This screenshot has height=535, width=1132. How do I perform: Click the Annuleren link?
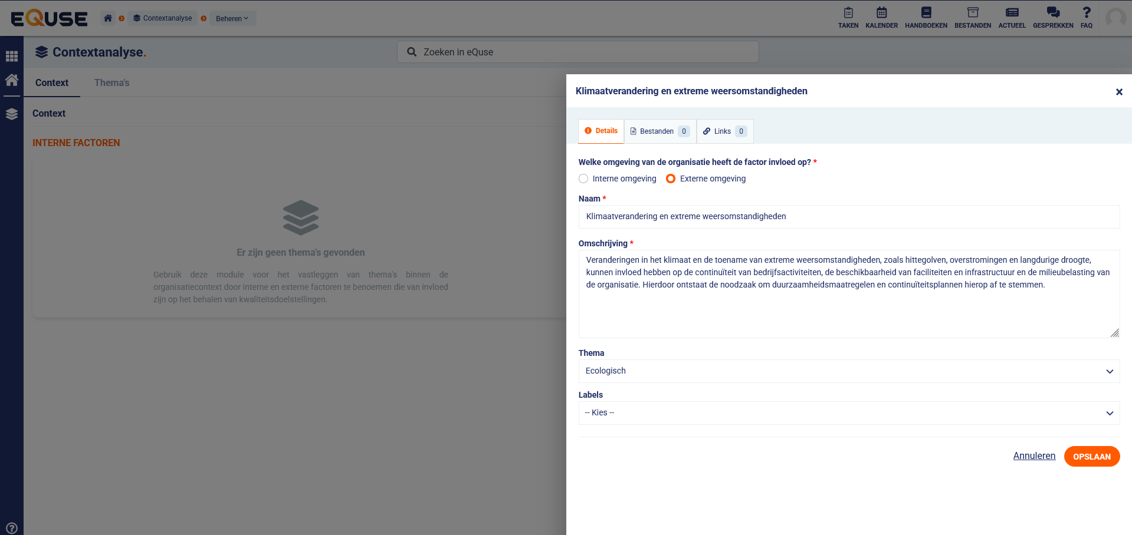click(x=1034, y=456)
